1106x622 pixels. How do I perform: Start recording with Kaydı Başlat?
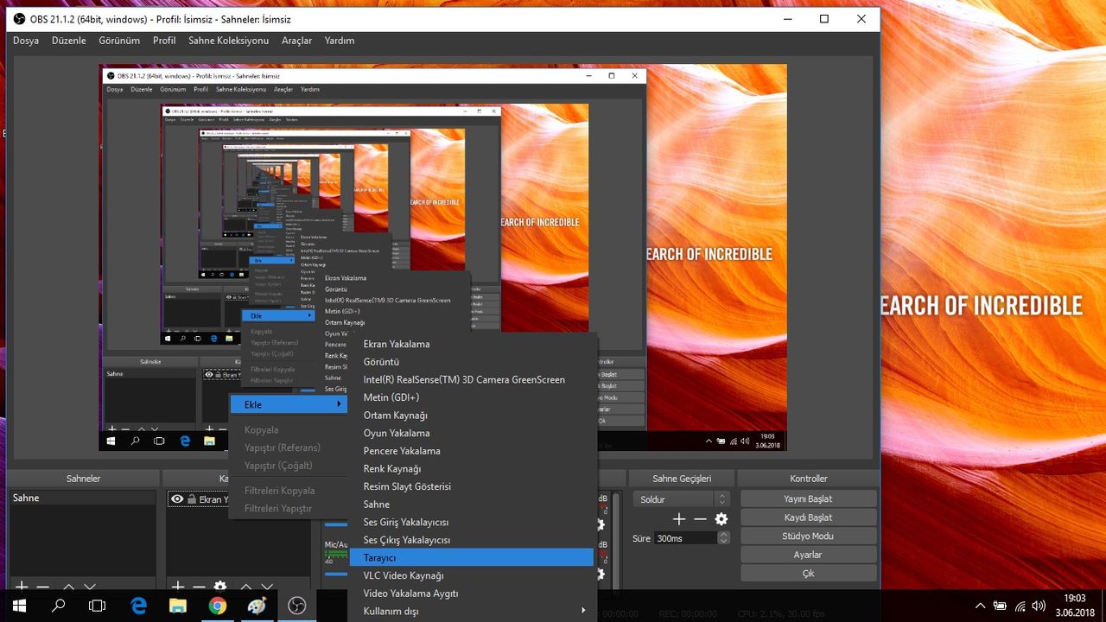pyautogui.click(x=808, y=517)
